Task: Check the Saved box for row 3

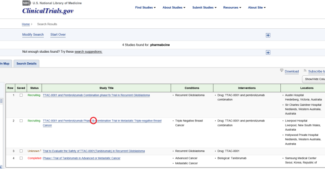Action: (21, 151)
